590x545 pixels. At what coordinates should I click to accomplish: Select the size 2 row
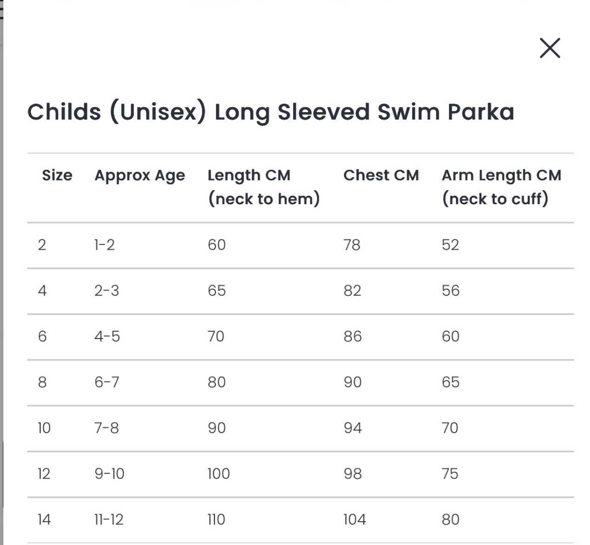pyautogui.click(x=42, y=245)
